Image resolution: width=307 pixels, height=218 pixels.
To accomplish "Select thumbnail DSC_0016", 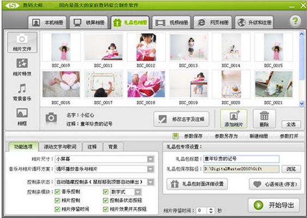I will (61, 84).
